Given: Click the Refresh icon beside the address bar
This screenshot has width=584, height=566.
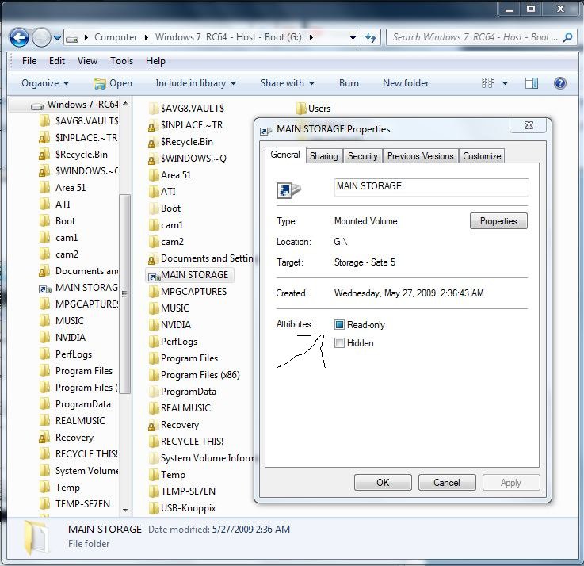Looking at the screenshot, I should click(371, 37).
